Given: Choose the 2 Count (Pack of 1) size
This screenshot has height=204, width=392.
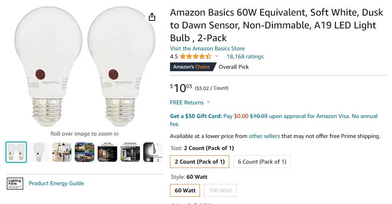Looking at the screenshot, I should 200,162.
